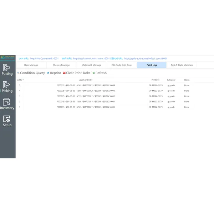Switch to the Shelves Manage tab
This screenshot has height=214, width=214.
[61, 65]
